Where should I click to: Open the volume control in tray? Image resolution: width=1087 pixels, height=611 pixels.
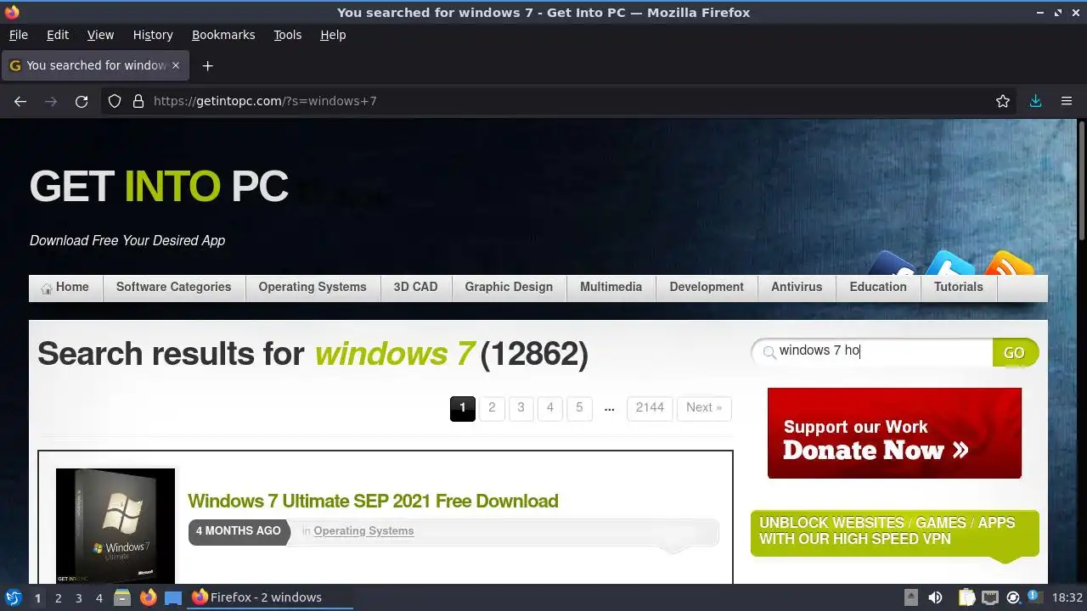935,597
